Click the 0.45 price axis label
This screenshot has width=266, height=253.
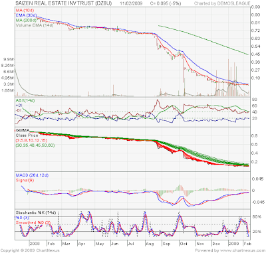[x=256, y=54]
